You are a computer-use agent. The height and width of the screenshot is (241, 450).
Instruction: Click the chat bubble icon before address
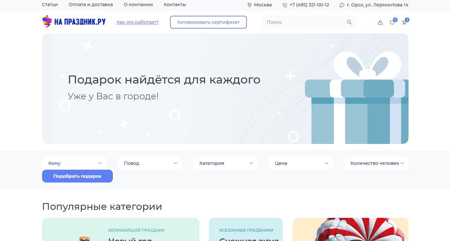pos(342,5)
